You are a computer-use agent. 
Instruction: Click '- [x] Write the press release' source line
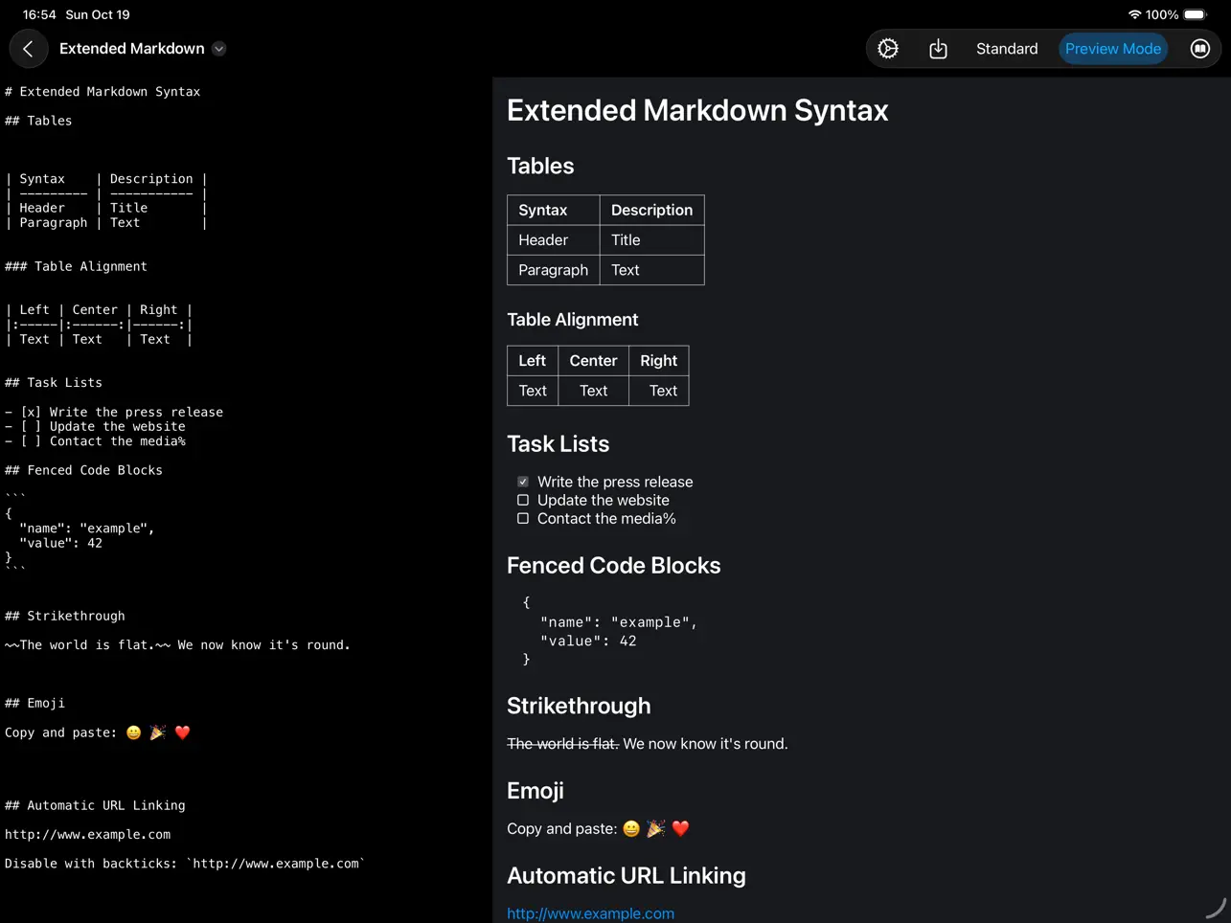[x=114, y=412]
